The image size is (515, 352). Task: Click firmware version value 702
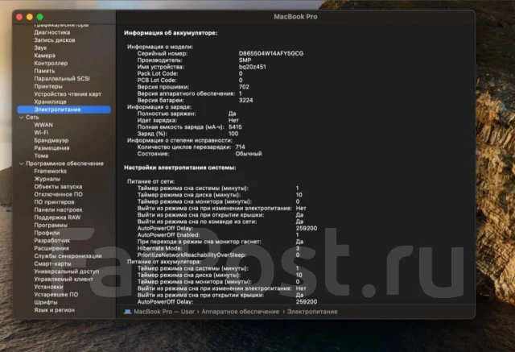244,87
